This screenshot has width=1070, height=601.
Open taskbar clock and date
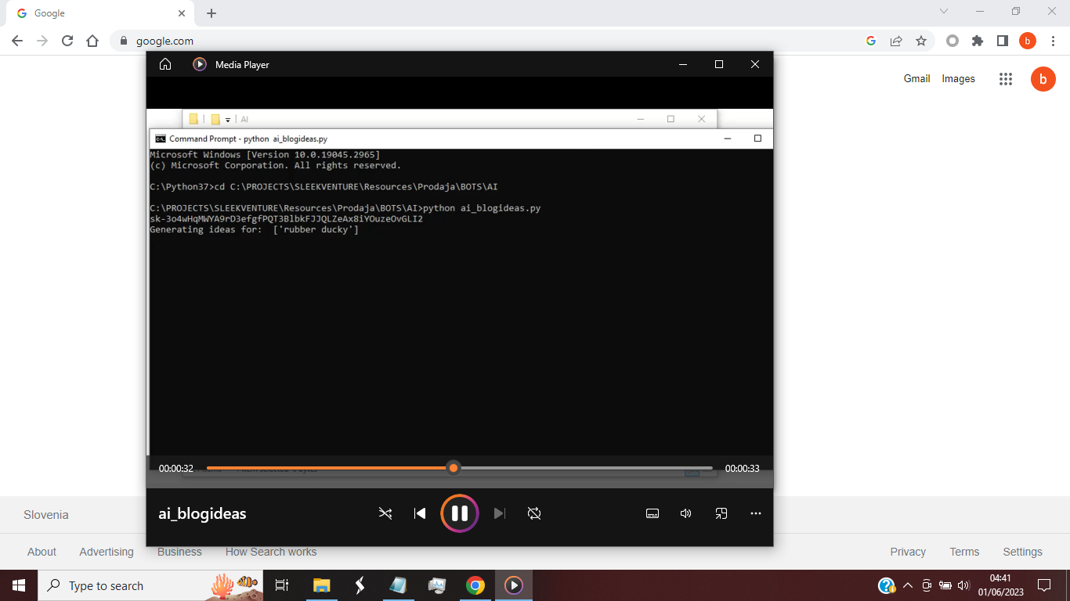[x=1000, y=585]
